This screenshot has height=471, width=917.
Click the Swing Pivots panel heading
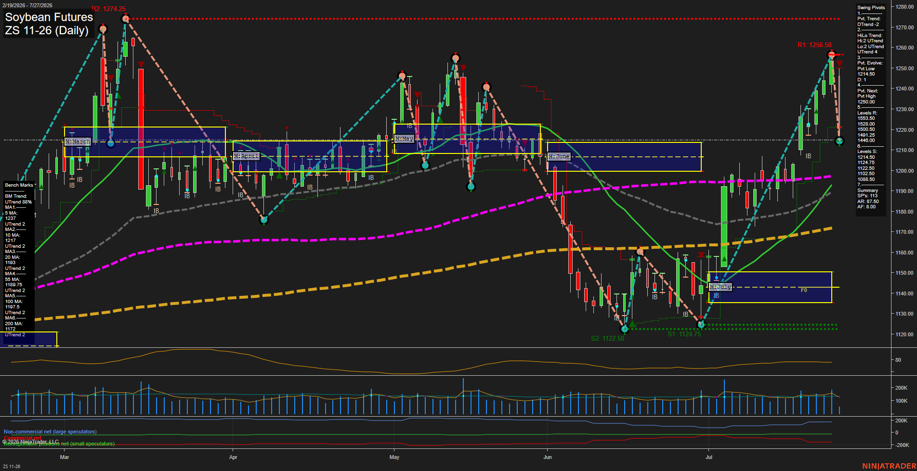871,8
